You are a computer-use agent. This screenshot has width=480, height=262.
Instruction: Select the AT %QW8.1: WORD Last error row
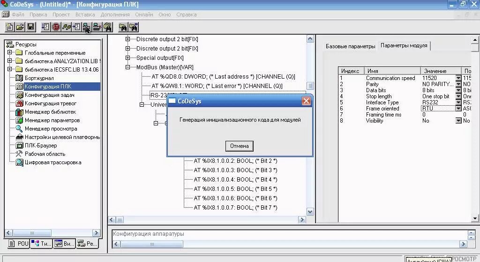click(x=217, y=86)
